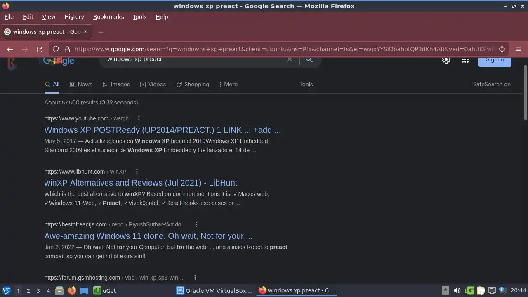The height and width of the screenshot is (297, 528).
Task: Switch to Images results
Action: point(116,84)
